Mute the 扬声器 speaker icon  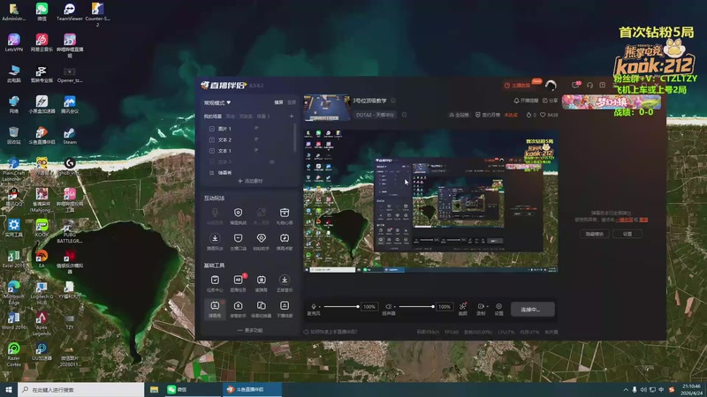coord(388,306)
